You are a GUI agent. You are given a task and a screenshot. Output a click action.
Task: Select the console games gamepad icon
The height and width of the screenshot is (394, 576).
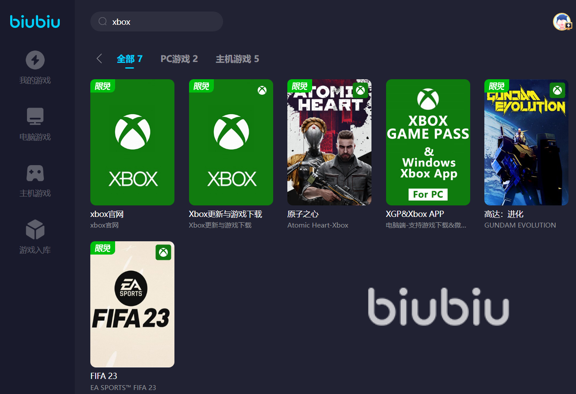point(35,174)
